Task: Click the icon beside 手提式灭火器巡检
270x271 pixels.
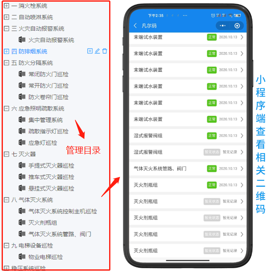Action: (22, 165)
